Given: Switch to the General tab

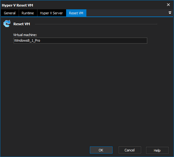Looking at the screenshot, I should 10,13.
